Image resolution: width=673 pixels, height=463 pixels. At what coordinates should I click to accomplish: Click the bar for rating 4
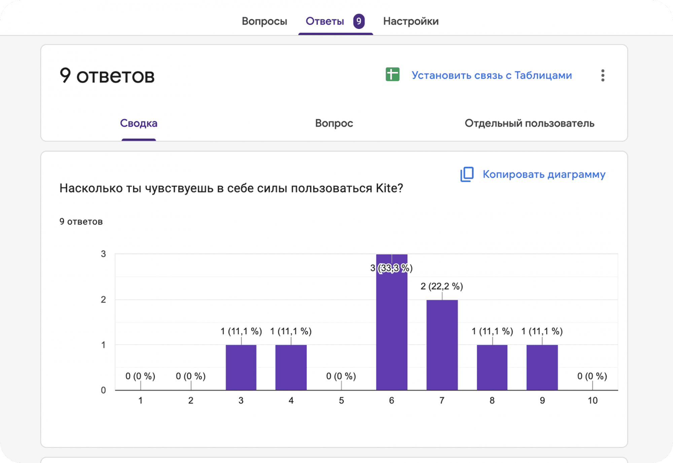tap(291, 367)
